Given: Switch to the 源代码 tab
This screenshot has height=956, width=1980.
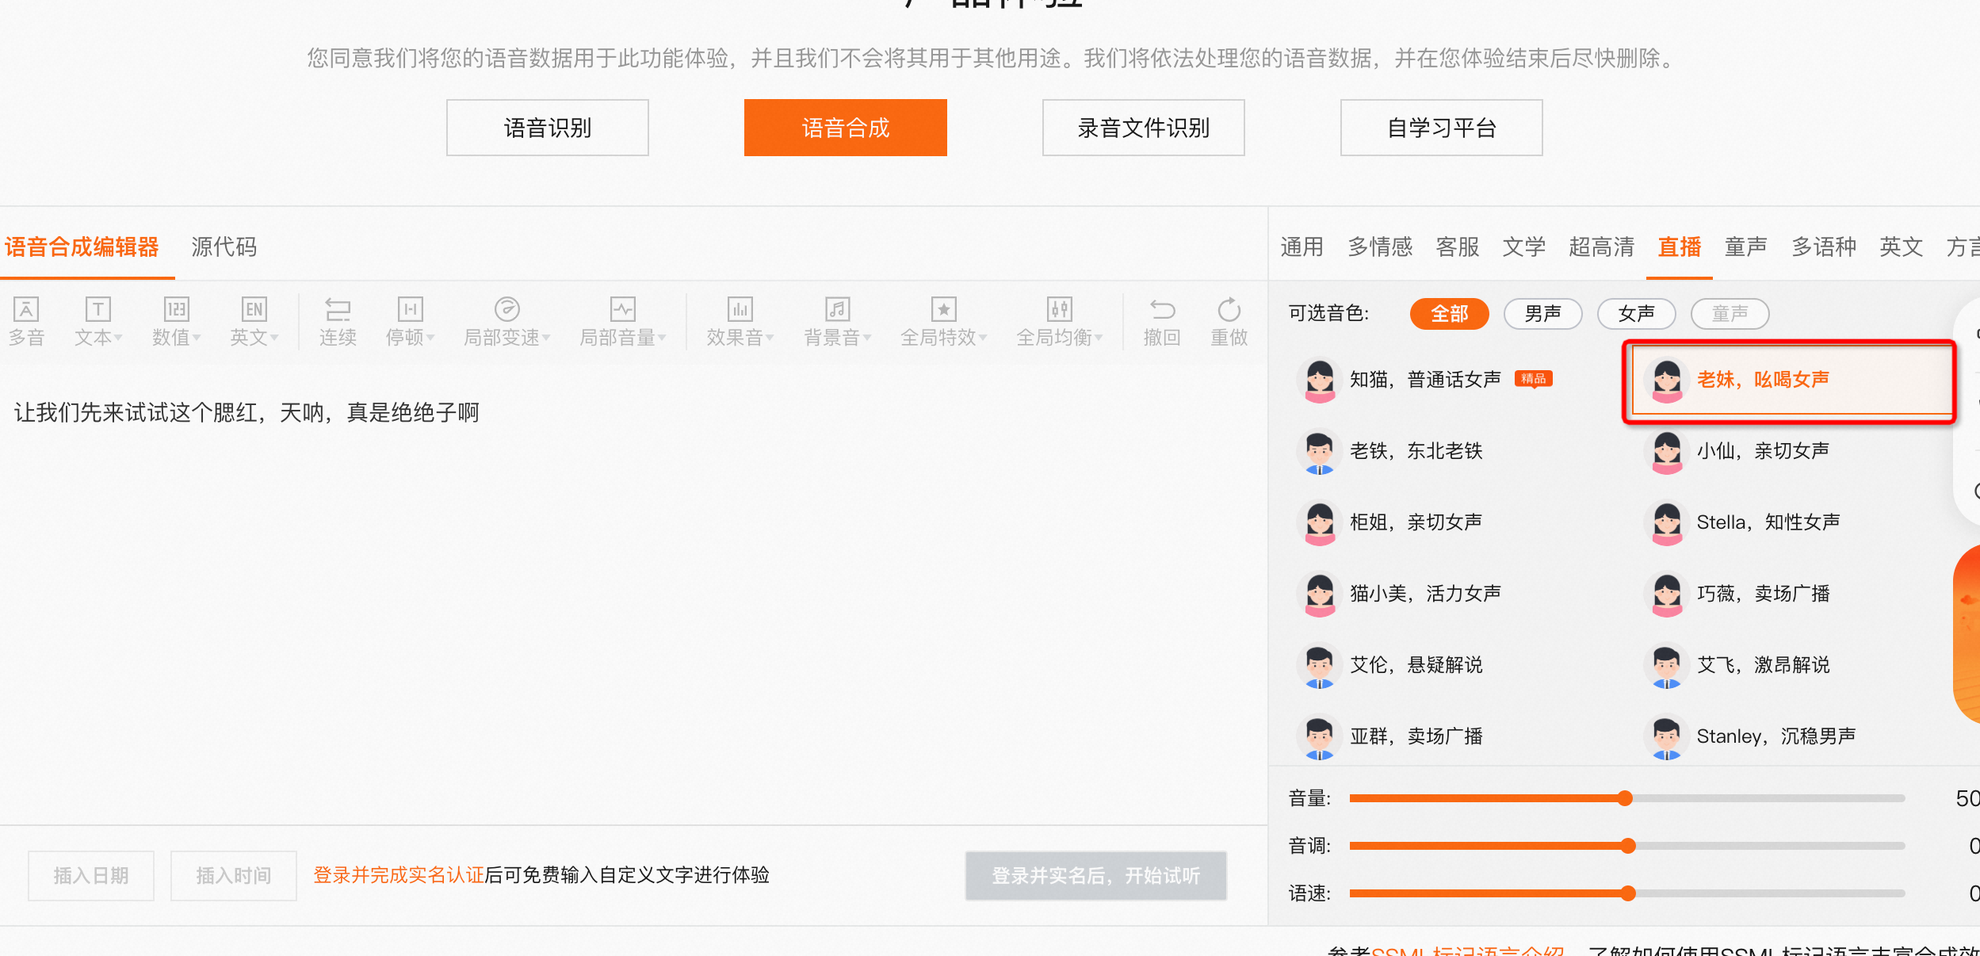Looking at the screenshot, I should coord(224,247).
